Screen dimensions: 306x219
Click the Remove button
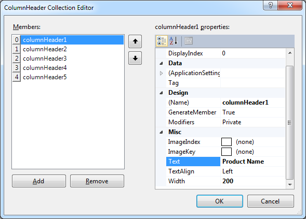click(x=97, y=181)
